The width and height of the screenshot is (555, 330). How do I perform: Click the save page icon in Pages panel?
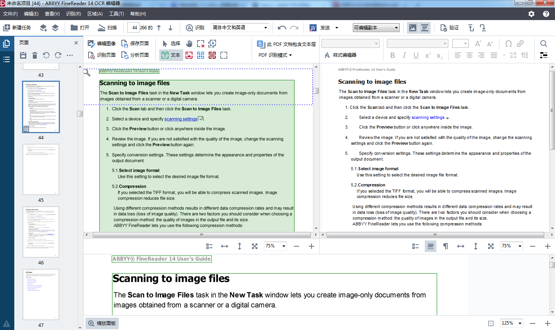[23, 55]
